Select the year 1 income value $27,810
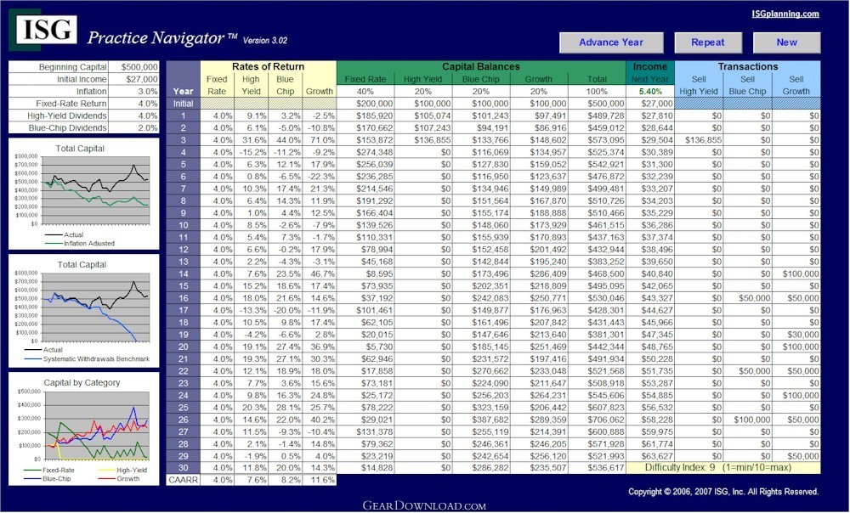Viewport: 850px width, 513px height. tap(650, 116)
